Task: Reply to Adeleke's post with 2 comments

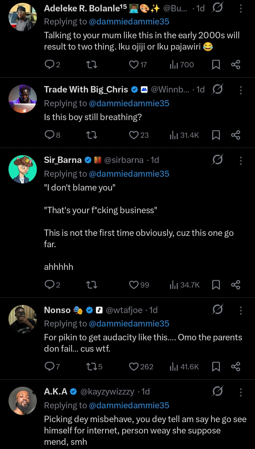Action: [x=49, y=64]
